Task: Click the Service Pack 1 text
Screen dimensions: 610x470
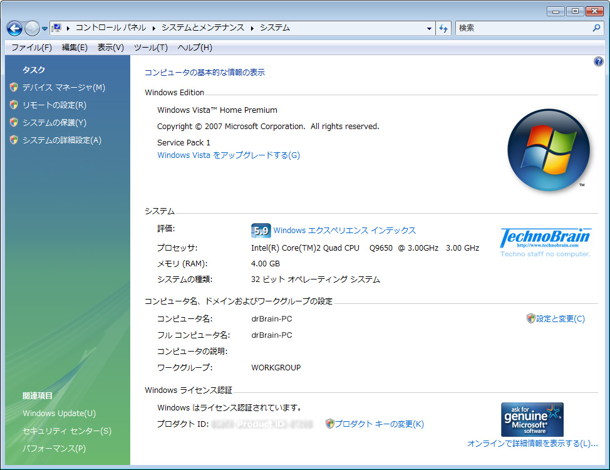Action: tap(184, 142)
